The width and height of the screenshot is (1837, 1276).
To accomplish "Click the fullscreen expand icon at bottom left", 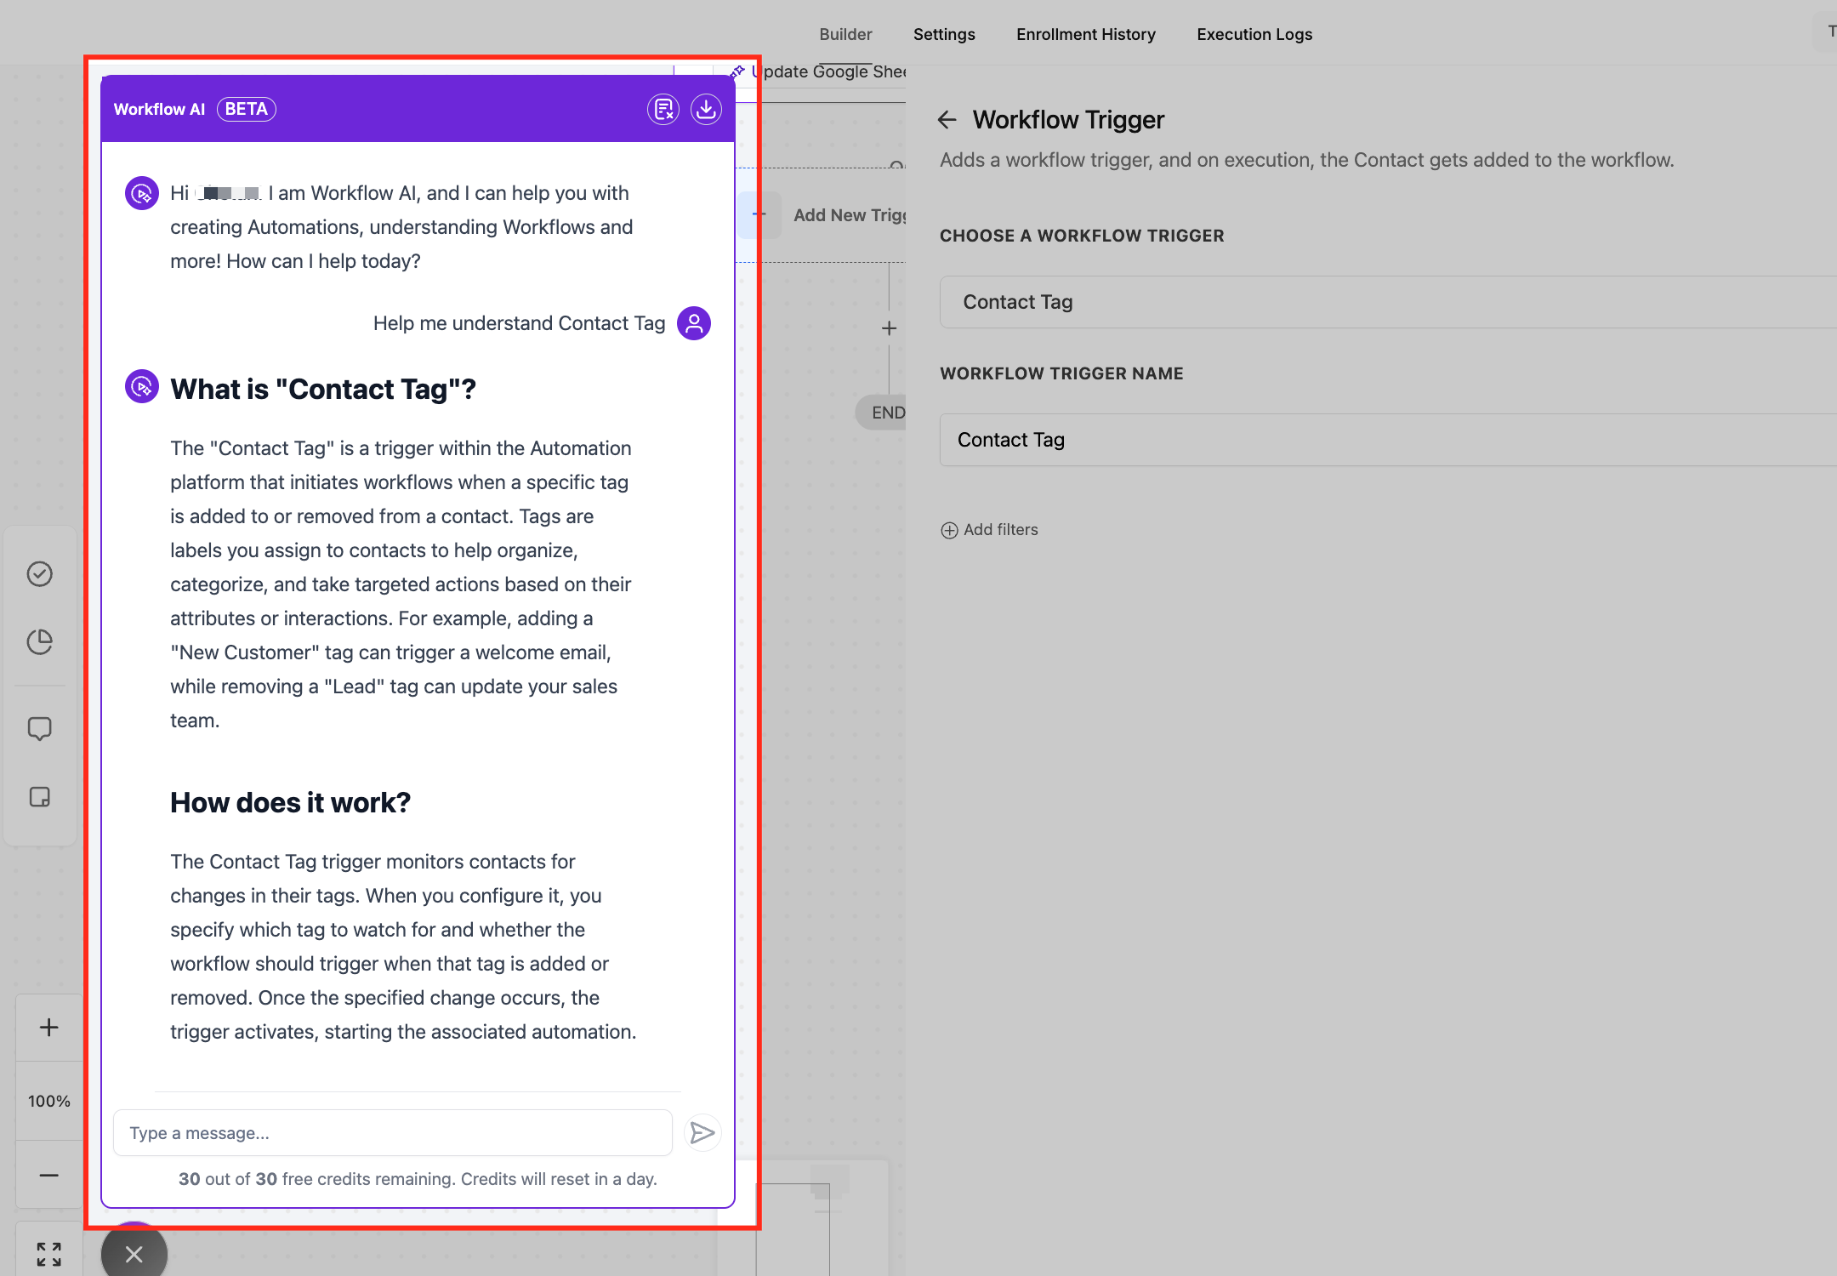I will tap(49, 1253).
